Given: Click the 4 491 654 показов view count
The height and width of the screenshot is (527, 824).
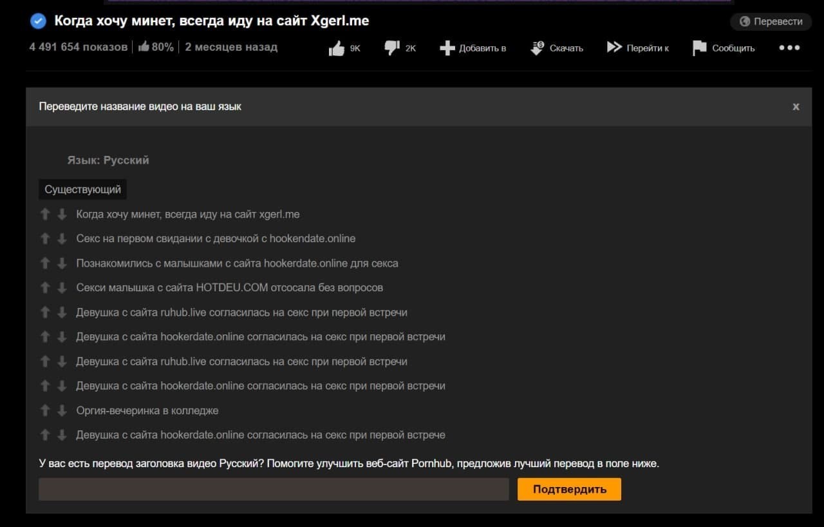Looking at the screenshot, I should tap(79, 47).
